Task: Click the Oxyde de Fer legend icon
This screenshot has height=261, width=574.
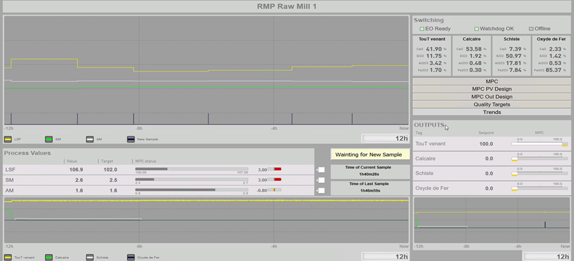Action: [x=131, y=257]
